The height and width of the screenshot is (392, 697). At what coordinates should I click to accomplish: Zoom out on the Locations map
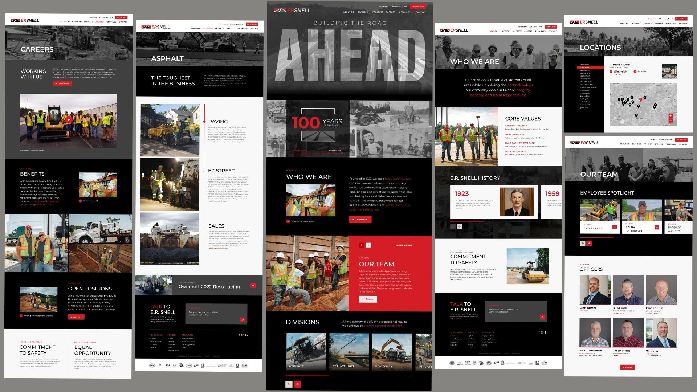point(670,120)
